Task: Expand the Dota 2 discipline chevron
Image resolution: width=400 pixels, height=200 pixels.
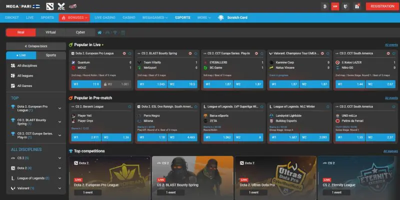Action: [59, 168]
